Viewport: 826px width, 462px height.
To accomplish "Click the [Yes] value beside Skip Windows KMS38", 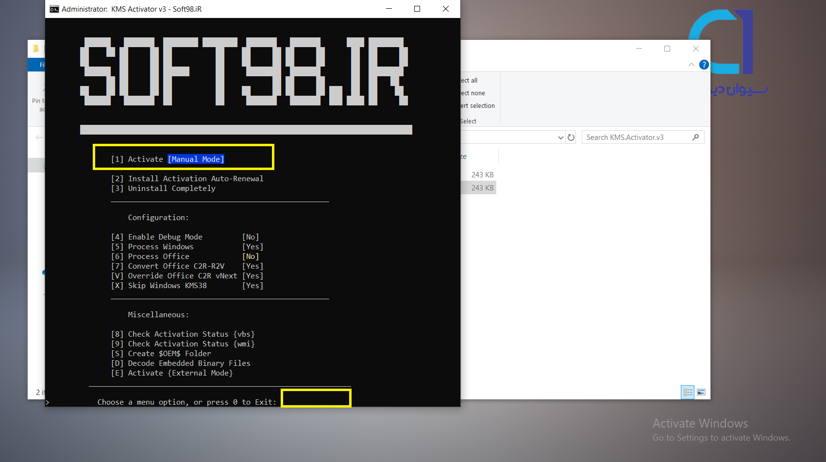I will (x=253, y=286).
